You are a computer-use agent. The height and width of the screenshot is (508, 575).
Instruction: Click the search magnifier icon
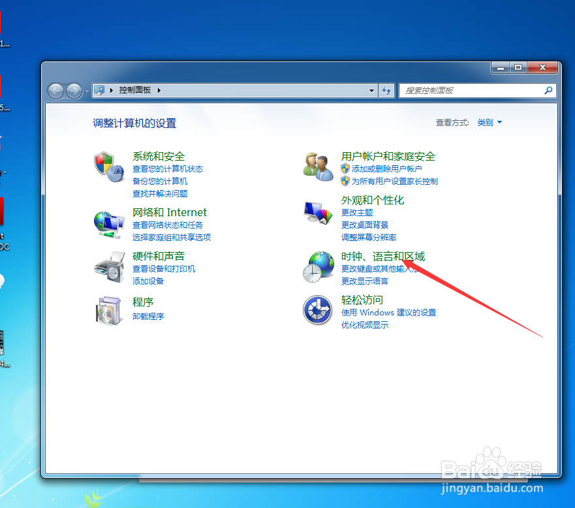tap(548, 90)
